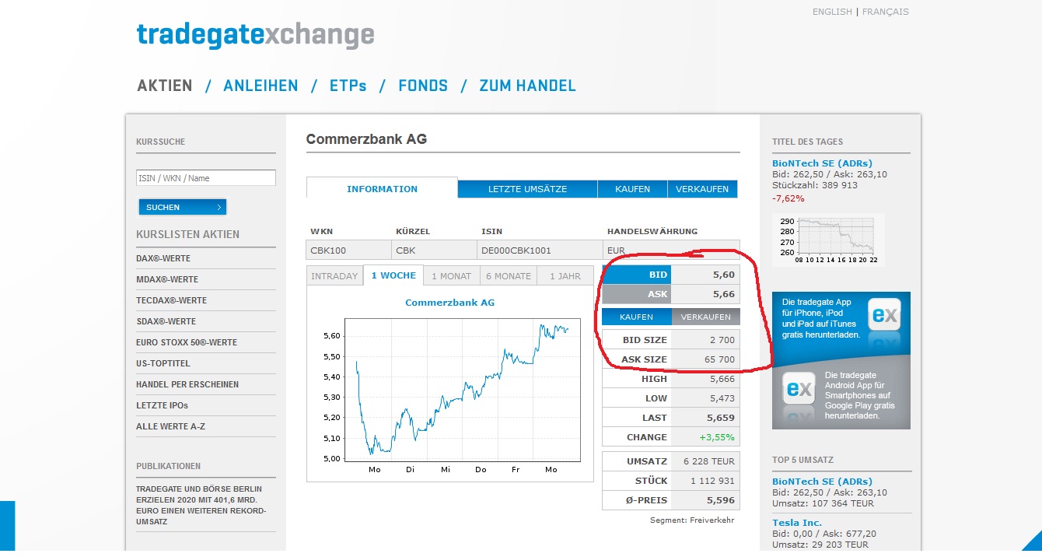
Task: Click the Ø-PREIS value 5,596
Action: (x=722, y=500)
